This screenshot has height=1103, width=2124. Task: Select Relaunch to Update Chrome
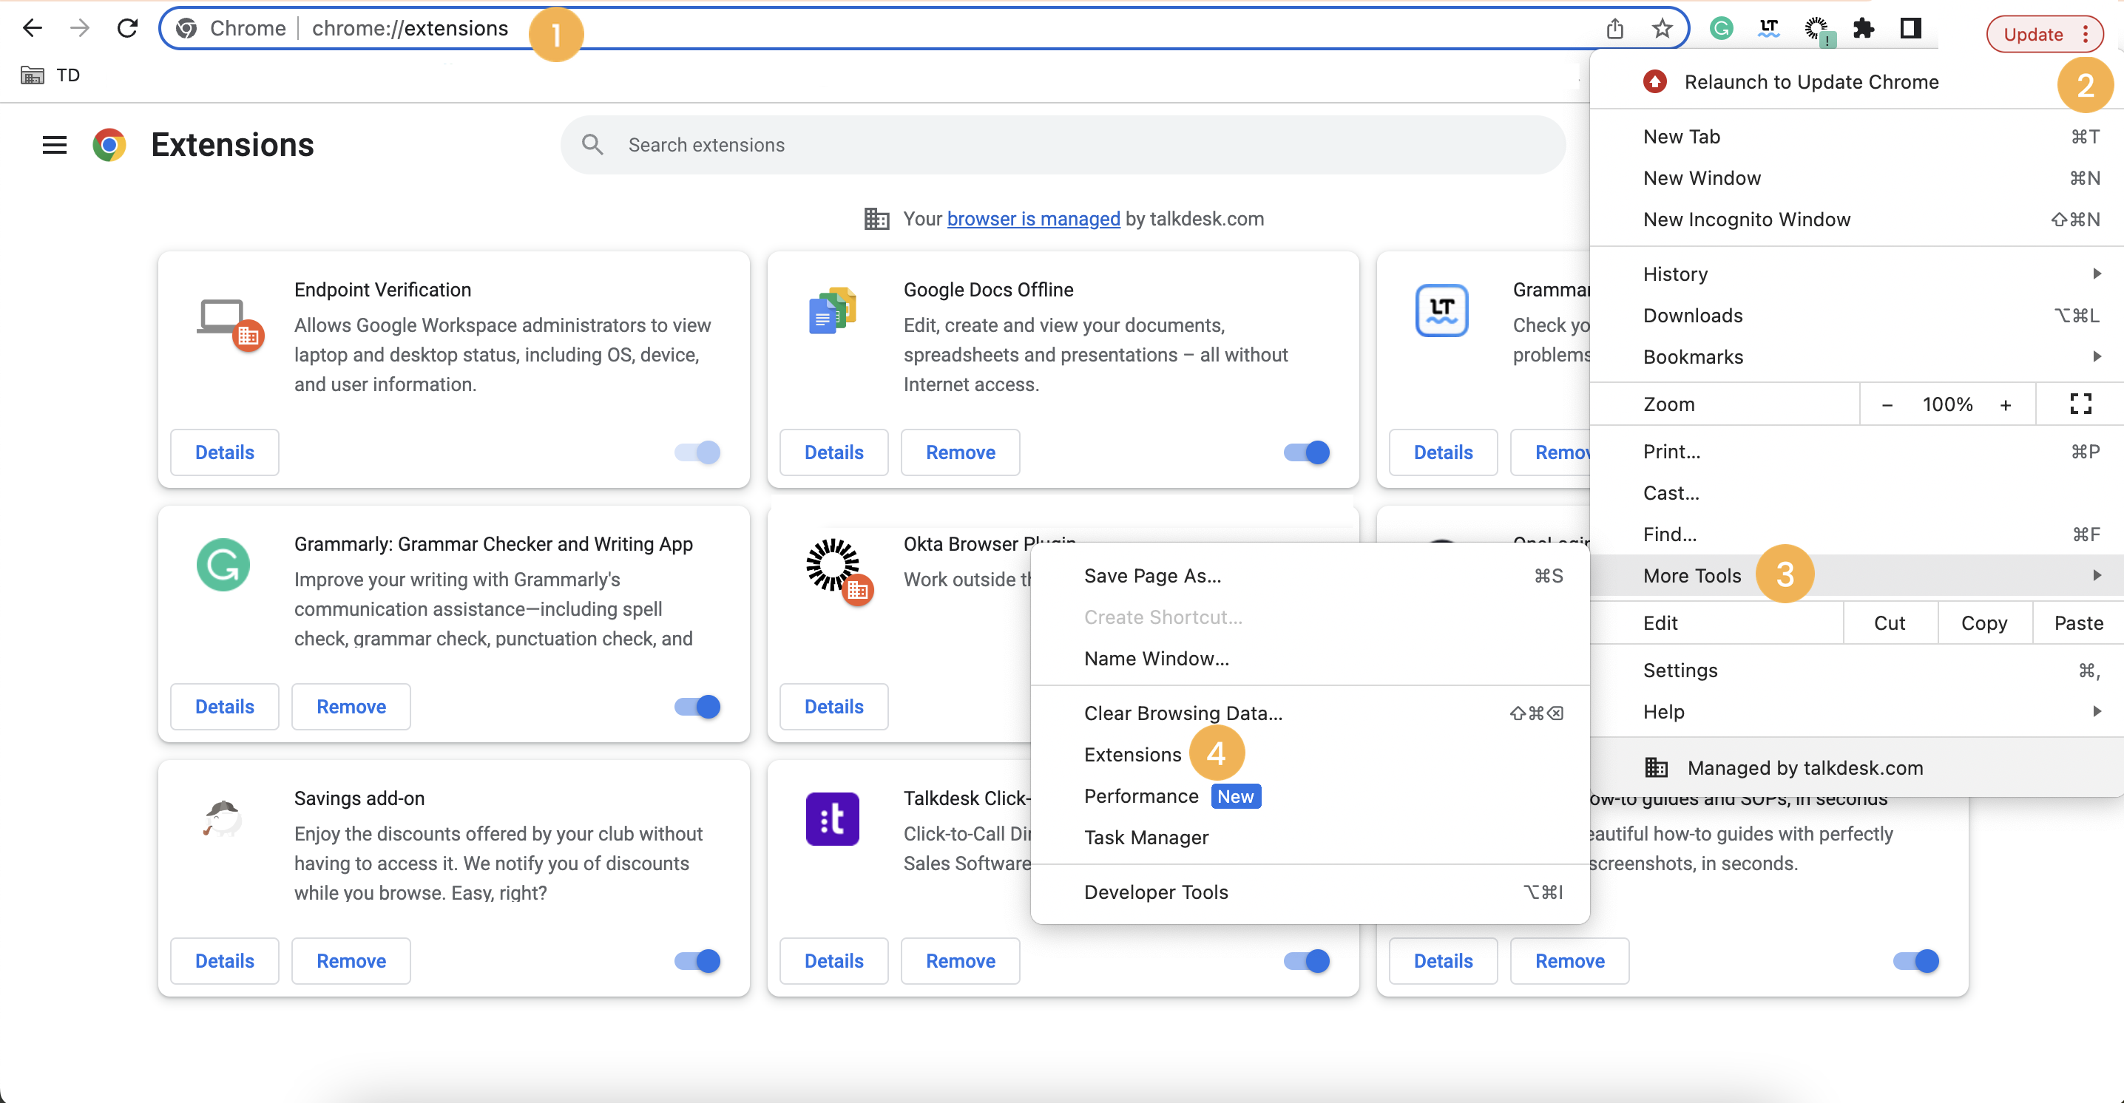point(1857,81)
